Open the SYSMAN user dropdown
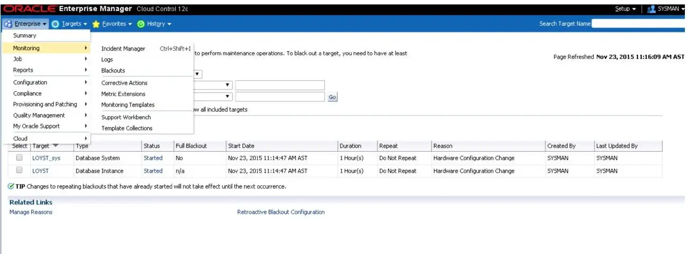Viewport: 687px width, 254px height. [671, 9]
